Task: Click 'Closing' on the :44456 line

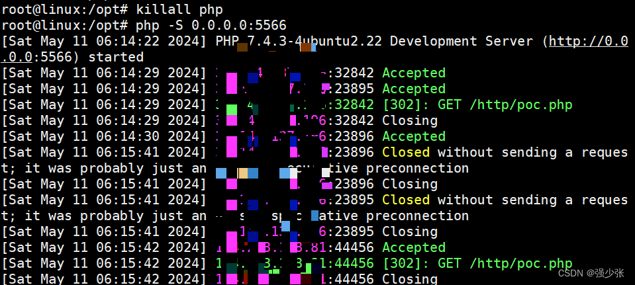Action: click(x=410, y=279)
